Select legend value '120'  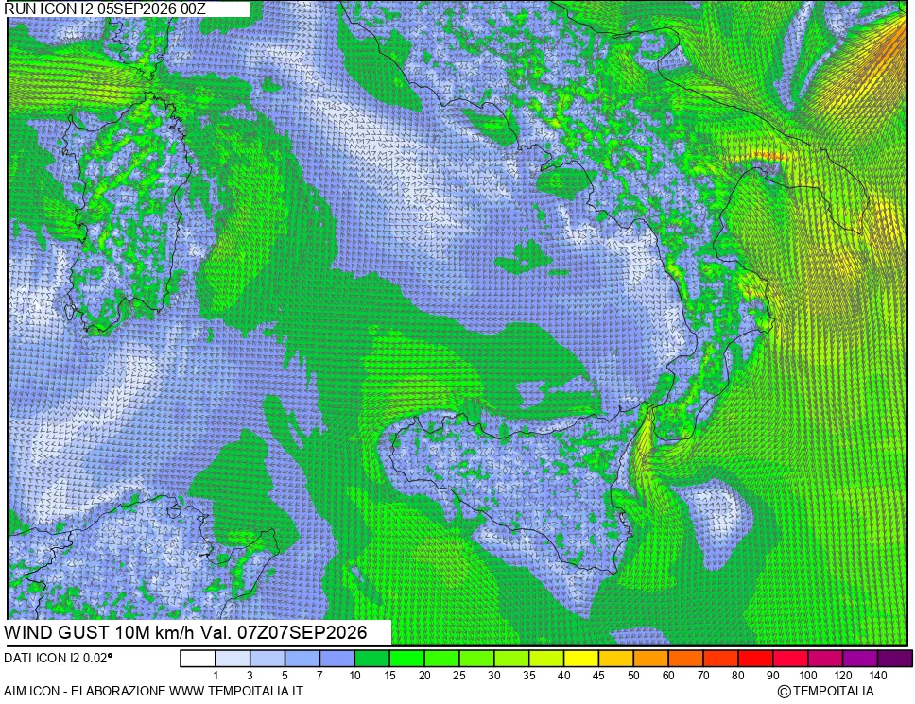pos(842,676)
